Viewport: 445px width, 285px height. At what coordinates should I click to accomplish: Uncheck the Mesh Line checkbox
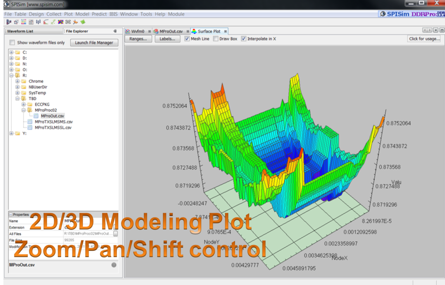(x=187, y=39)
